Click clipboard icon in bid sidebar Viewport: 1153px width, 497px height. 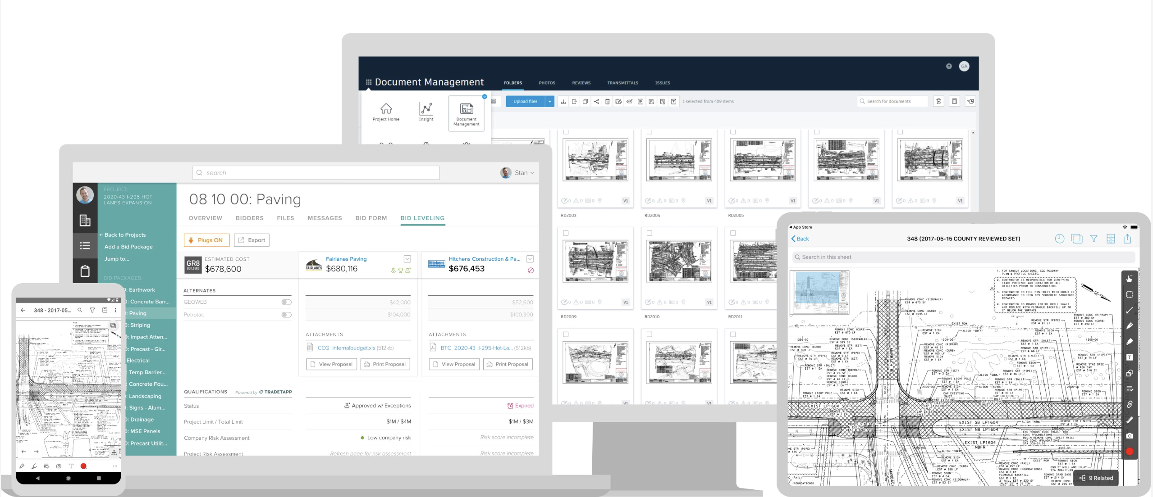pyautogui.click(x=85, y=271)
